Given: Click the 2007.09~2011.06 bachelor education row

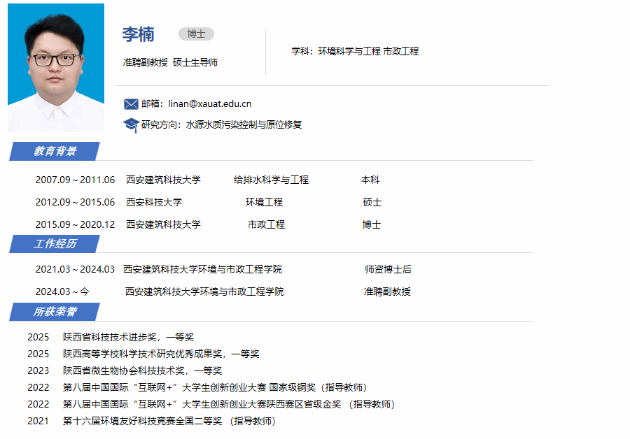Looking at the screenshot, I should [x=75, y=180].
